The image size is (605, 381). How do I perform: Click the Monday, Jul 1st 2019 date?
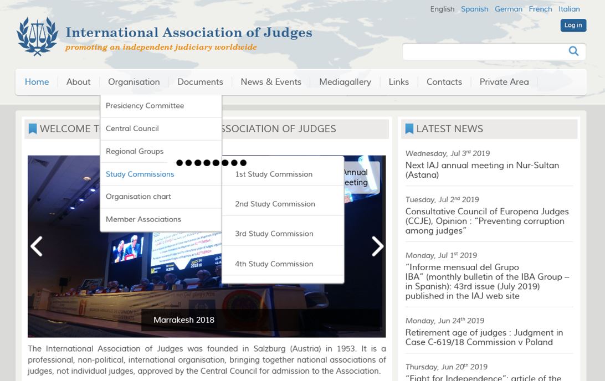coord(441,255)
